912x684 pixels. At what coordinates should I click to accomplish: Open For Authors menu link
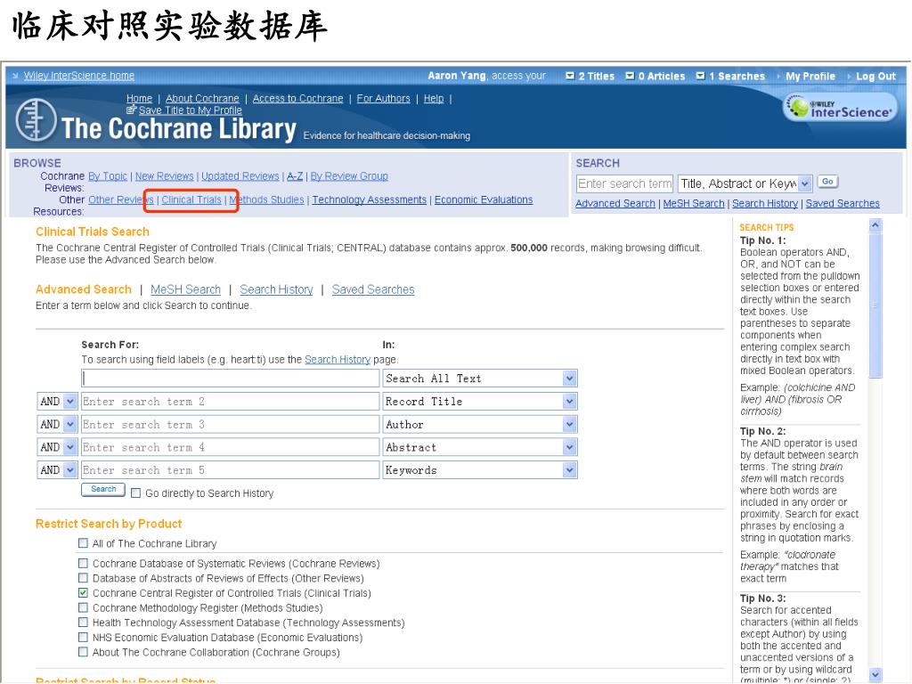[x=383, y=98]
